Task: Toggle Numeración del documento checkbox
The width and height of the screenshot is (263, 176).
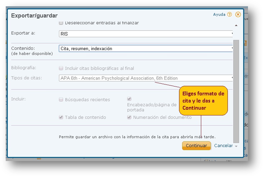Action: pos(129,117)
